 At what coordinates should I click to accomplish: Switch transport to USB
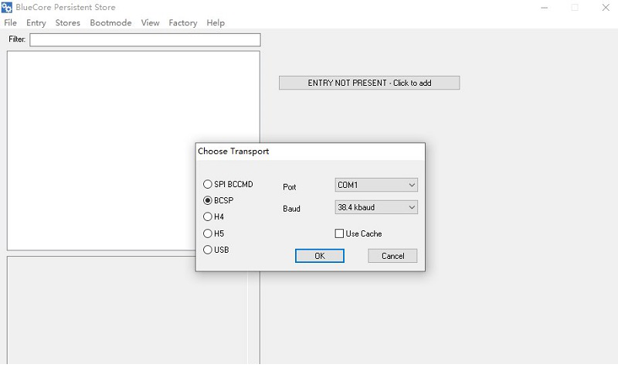207,250
